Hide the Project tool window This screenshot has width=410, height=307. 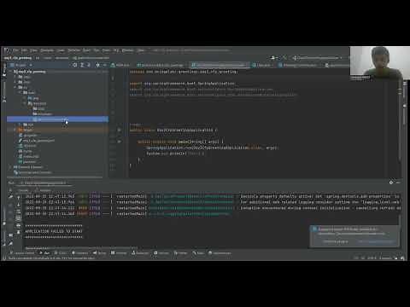pos(104,65)
